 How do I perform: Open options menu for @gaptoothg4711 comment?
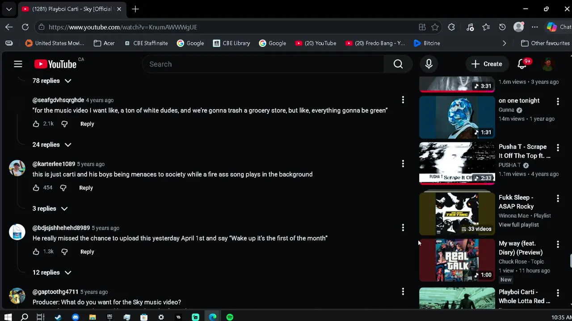point(403,292)
